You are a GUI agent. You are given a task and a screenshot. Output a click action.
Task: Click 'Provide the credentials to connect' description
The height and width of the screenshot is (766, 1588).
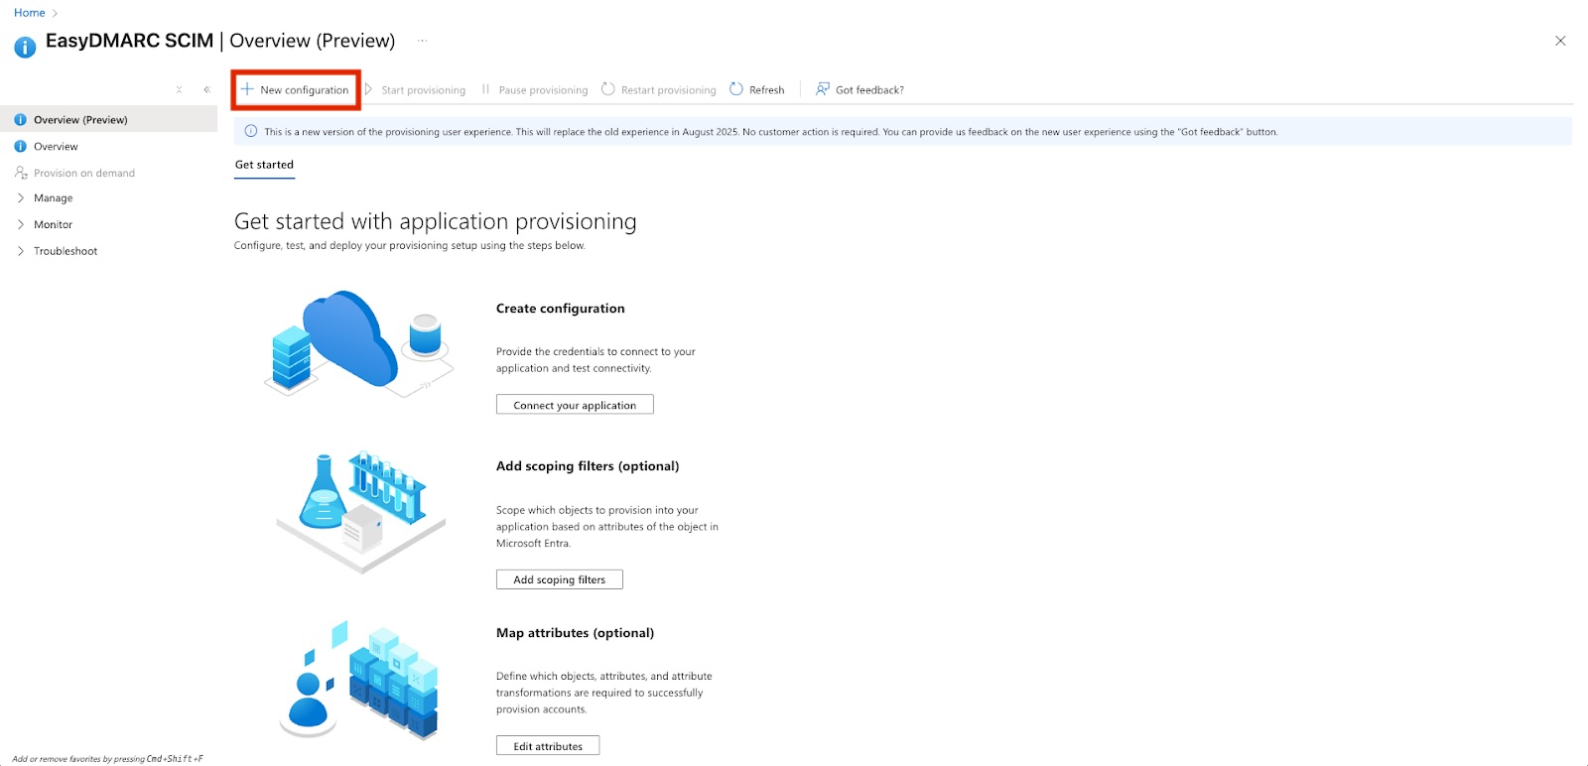tap(595, 360)
